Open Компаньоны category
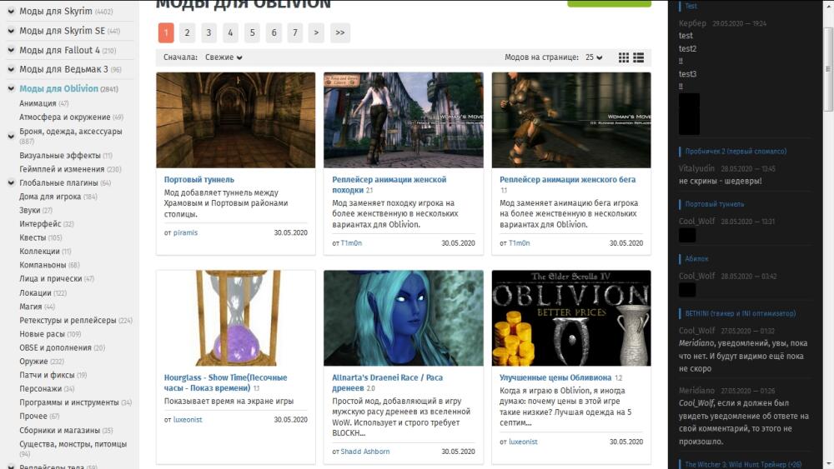Screen dimensions: 834x469 click(43, 265)
